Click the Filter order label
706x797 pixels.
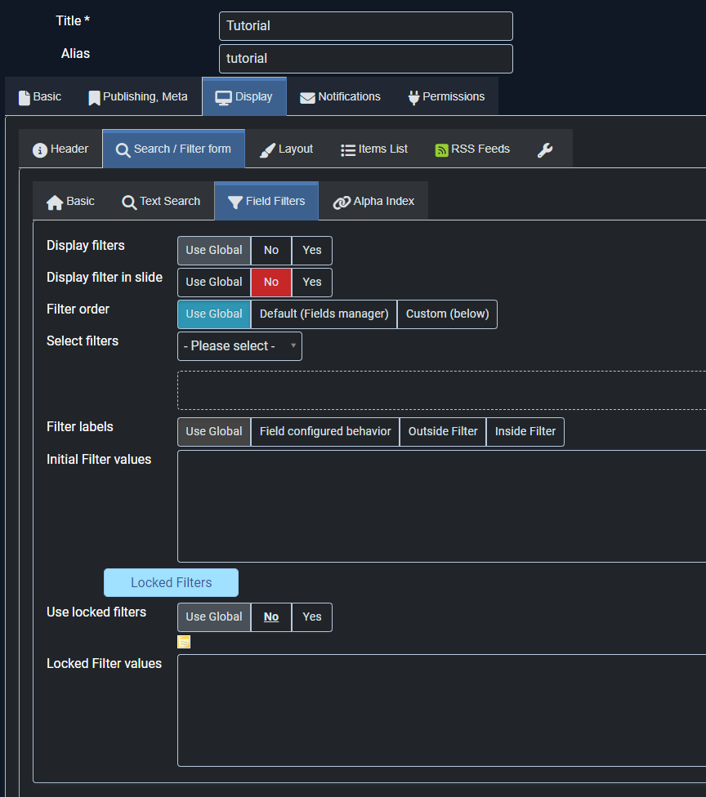(x=78, y=309)
